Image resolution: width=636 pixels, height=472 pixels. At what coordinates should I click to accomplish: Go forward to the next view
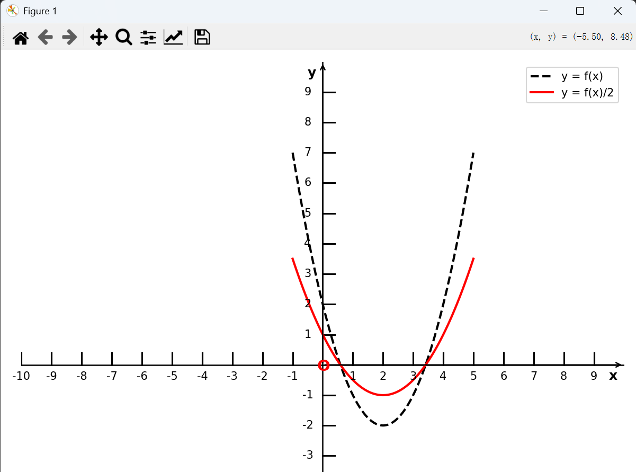point(70,38)
